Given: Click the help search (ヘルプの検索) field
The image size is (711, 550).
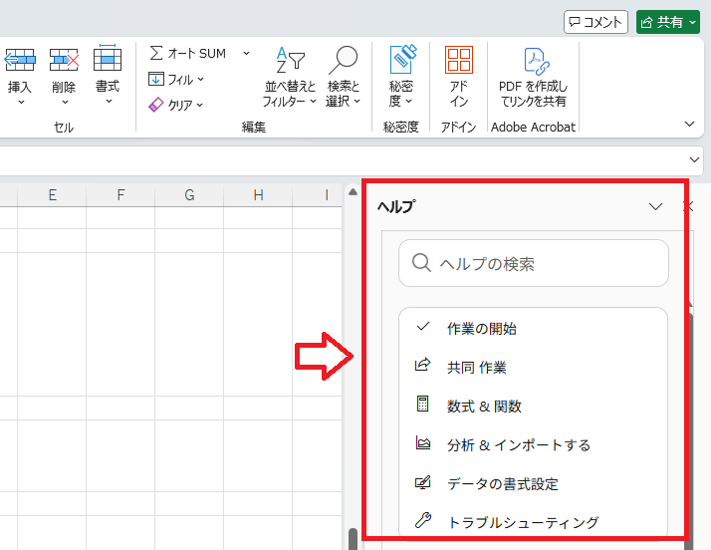Looking at the screenshot, I should pyautogui.click(x=534, y=263).
